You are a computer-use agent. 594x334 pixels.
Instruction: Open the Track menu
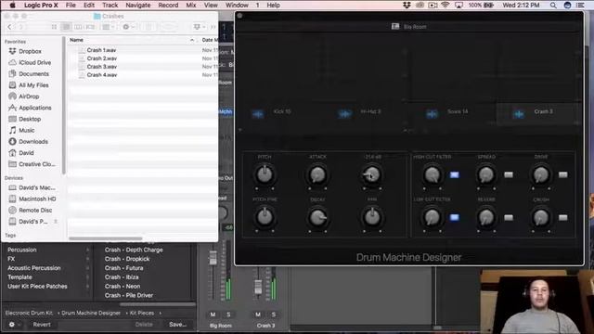pyautogui.click(x=110, y=6)
